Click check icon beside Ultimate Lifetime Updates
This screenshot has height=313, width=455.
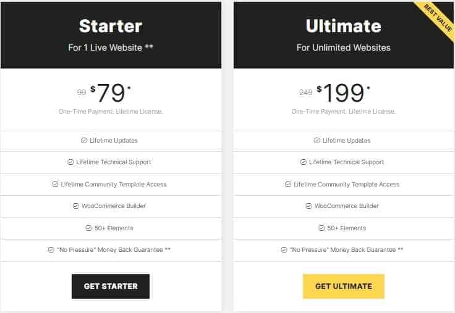pos(317,141)
